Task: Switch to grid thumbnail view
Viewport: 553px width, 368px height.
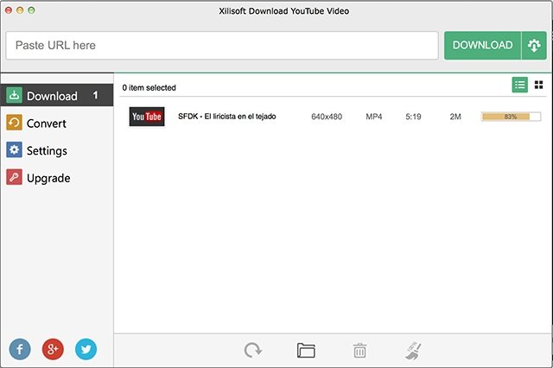Action: point(538,85)
